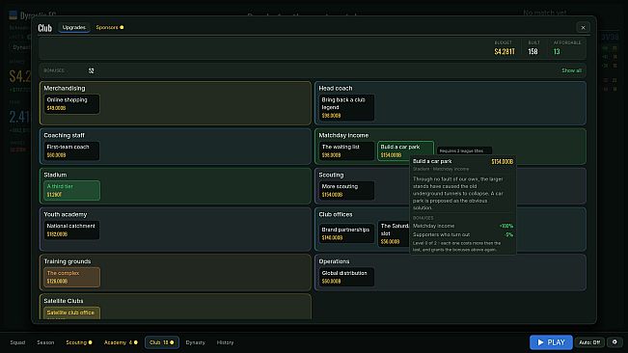Toggle the Auto: Off switch

[x=589, y=342]
